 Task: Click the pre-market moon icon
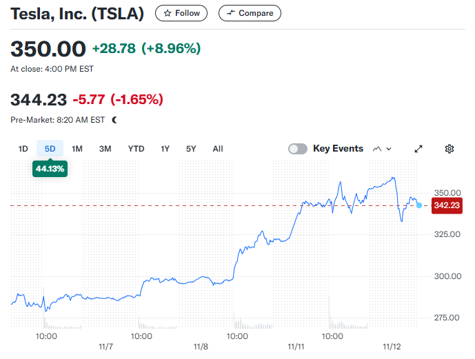click(x=114, y=120)
